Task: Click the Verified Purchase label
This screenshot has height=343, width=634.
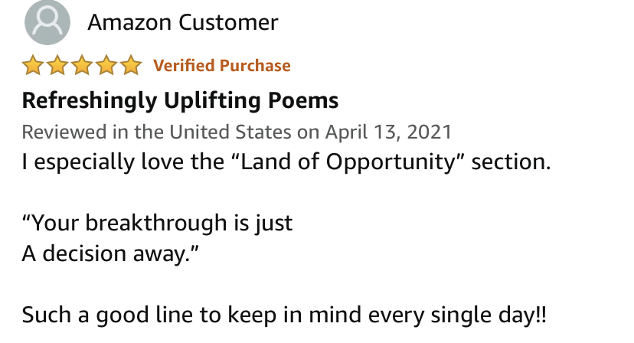Action: click(221, 66)
